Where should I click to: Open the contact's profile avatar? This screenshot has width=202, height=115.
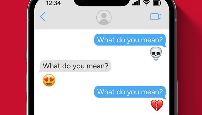point(104,17)
